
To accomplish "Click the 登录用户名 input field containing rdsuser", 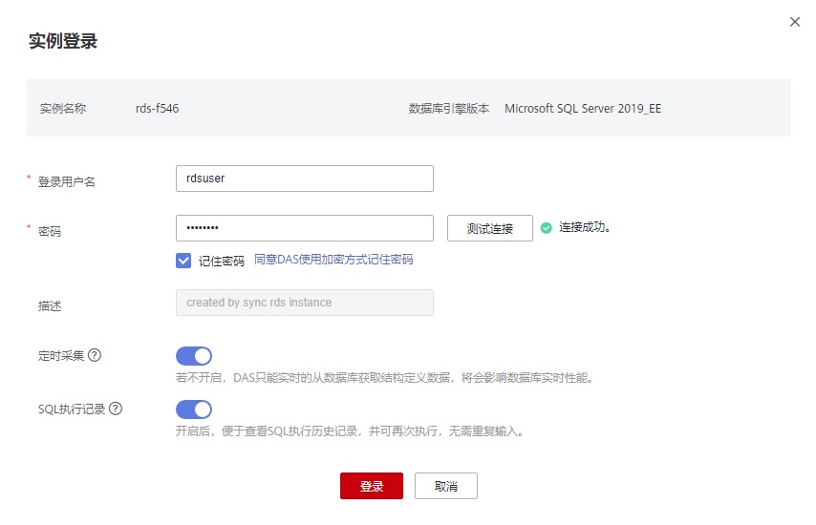I will 305,178.
